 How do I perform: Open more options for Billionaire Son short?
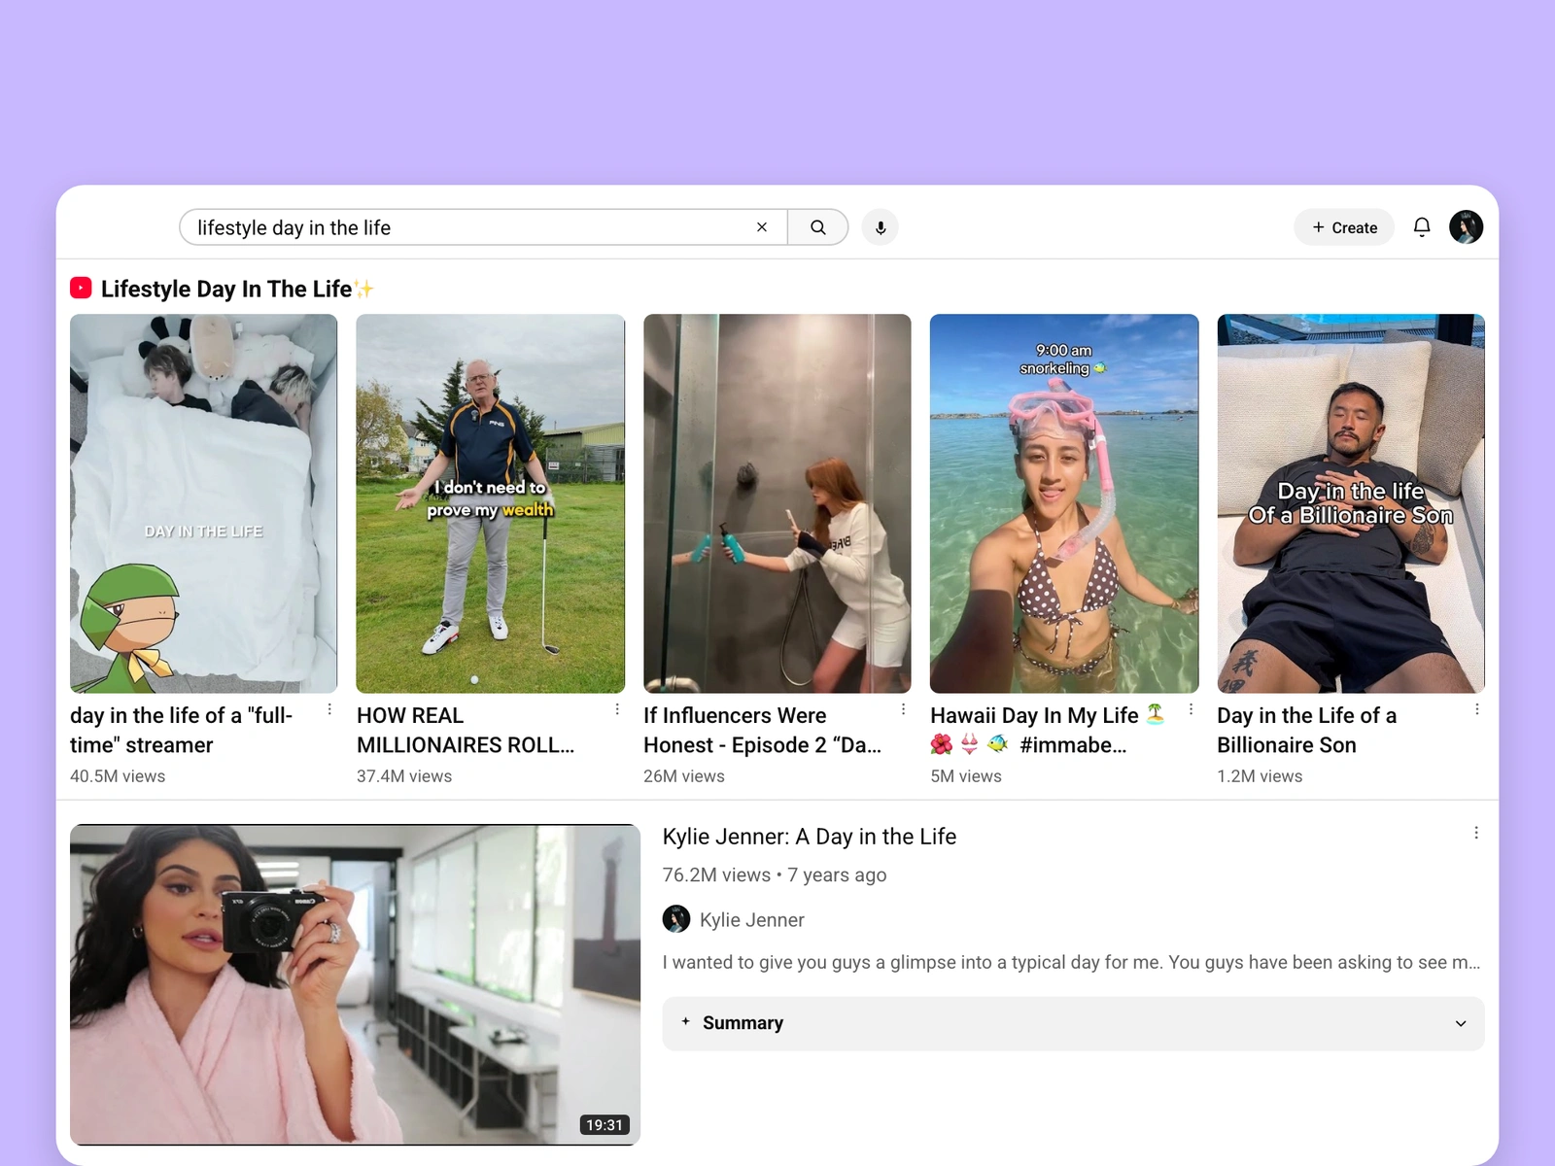coord(1477,709)
